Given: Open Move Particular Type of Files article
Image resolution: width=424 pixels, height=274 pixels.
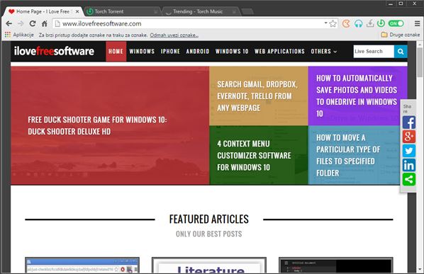Looking at the screenshot, I should click(355, 155).
